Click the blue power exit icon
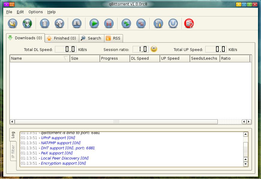261x179 pixels. pos(173,23)
